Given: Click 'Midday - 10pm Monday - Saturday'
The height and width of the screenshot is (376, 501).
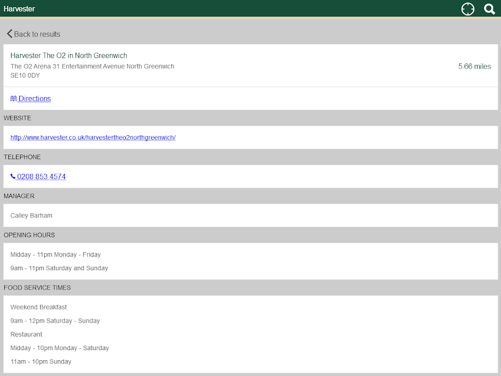Looking at the screenshot, I should (59, 348).
